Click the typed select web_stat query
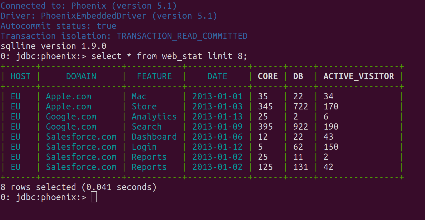425x220 pixels. click(169, 56)
